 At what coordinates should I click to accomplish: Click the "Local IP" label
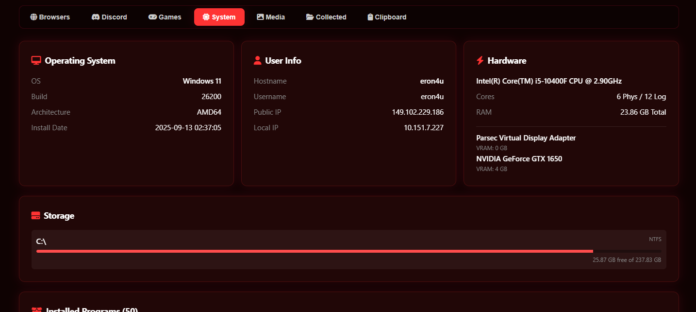click(266, 128)
